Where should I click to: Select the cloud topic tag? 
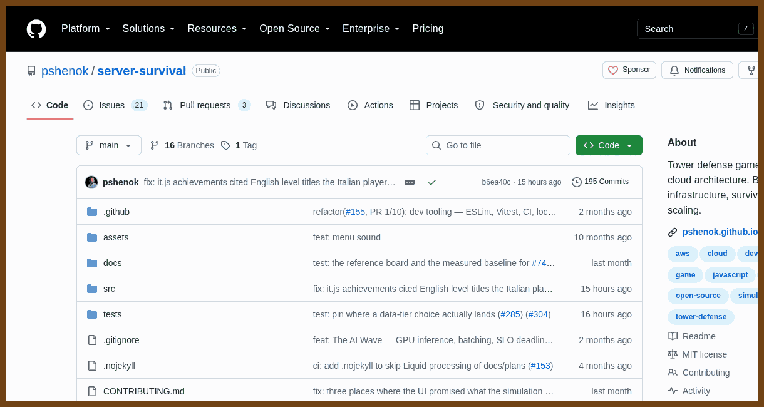point(718,254)
